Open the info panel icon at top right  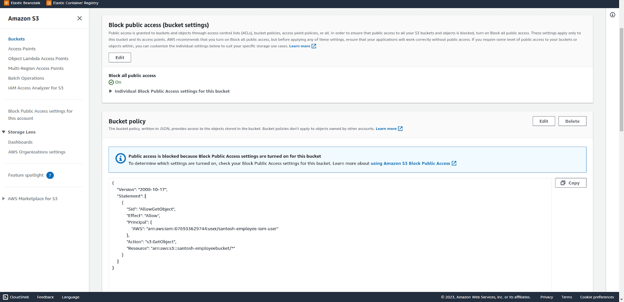coord(612,15)
